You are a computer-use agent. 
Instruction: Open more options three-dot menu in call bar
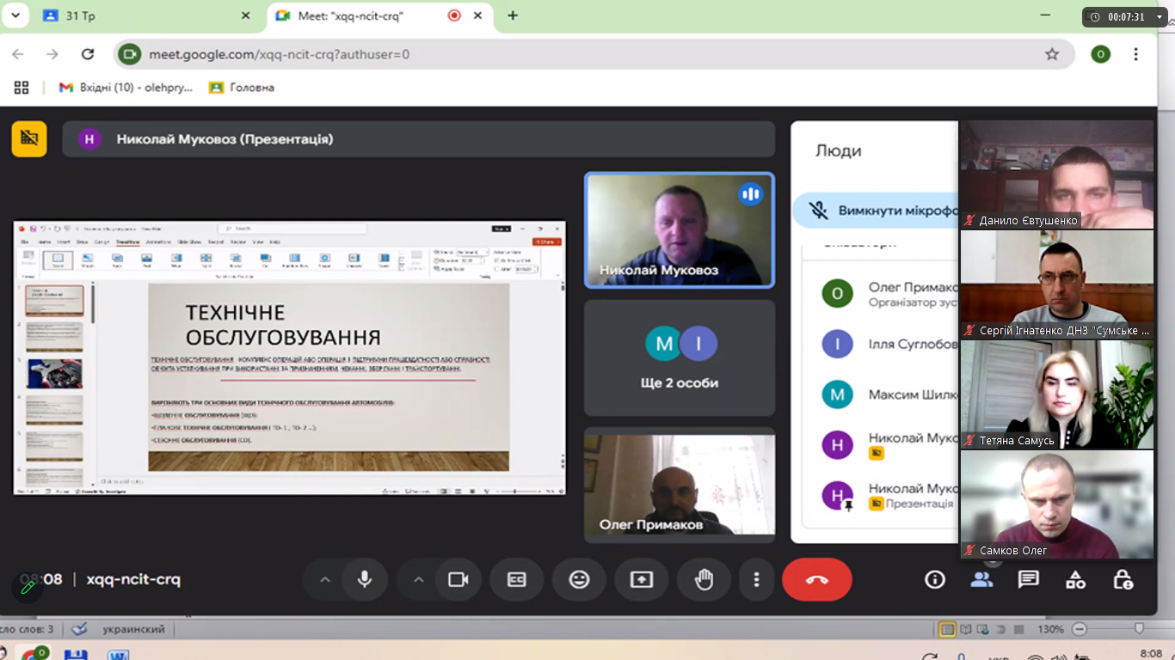coord(756,579)
